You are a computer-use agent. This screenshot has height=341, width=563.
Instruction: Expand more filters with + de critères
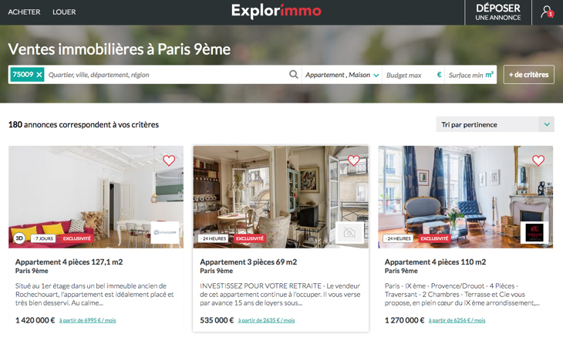pos(528,74)
